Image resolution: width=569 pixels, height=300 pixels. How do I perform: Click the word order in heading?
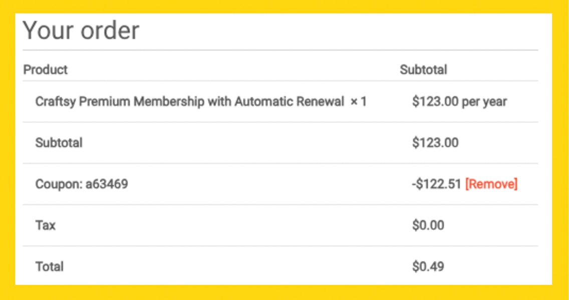tap(110, 31)
